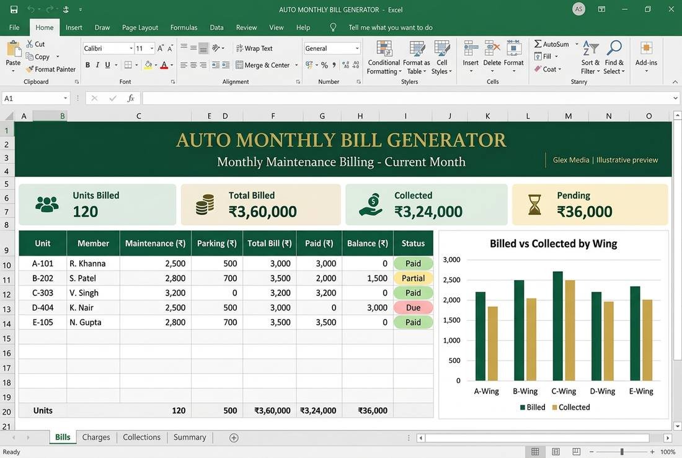The height and width of the screenshot is (458, 682).
Task: Click the Delete cells icon
Action: (x=492, y=48)
